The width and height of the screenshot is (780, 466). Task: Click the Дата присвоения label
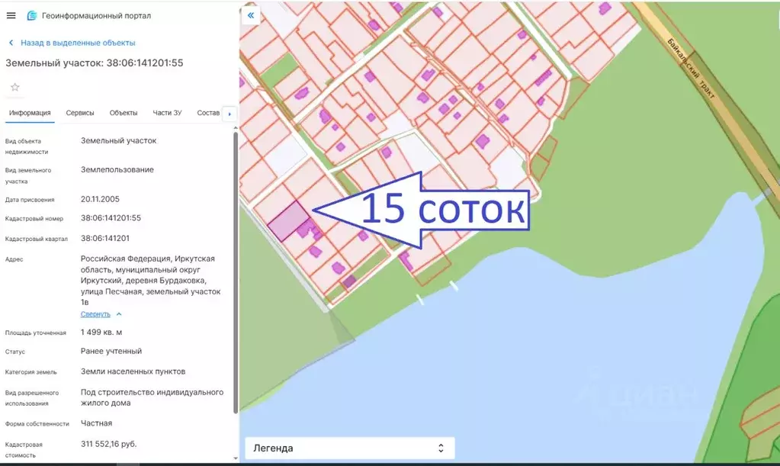click(x=30, y=200)
